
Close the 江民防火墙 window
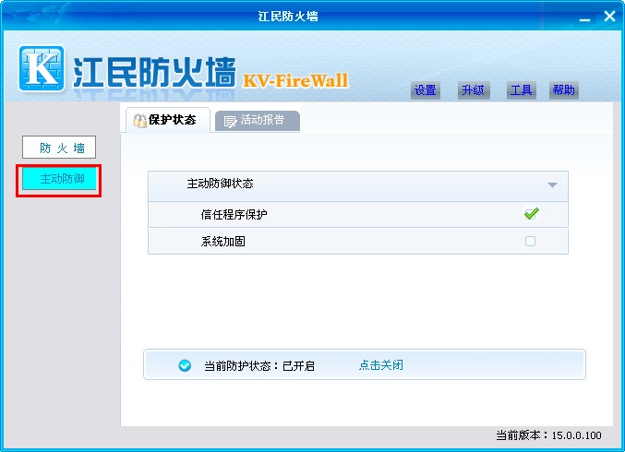[x=609, y=17]
